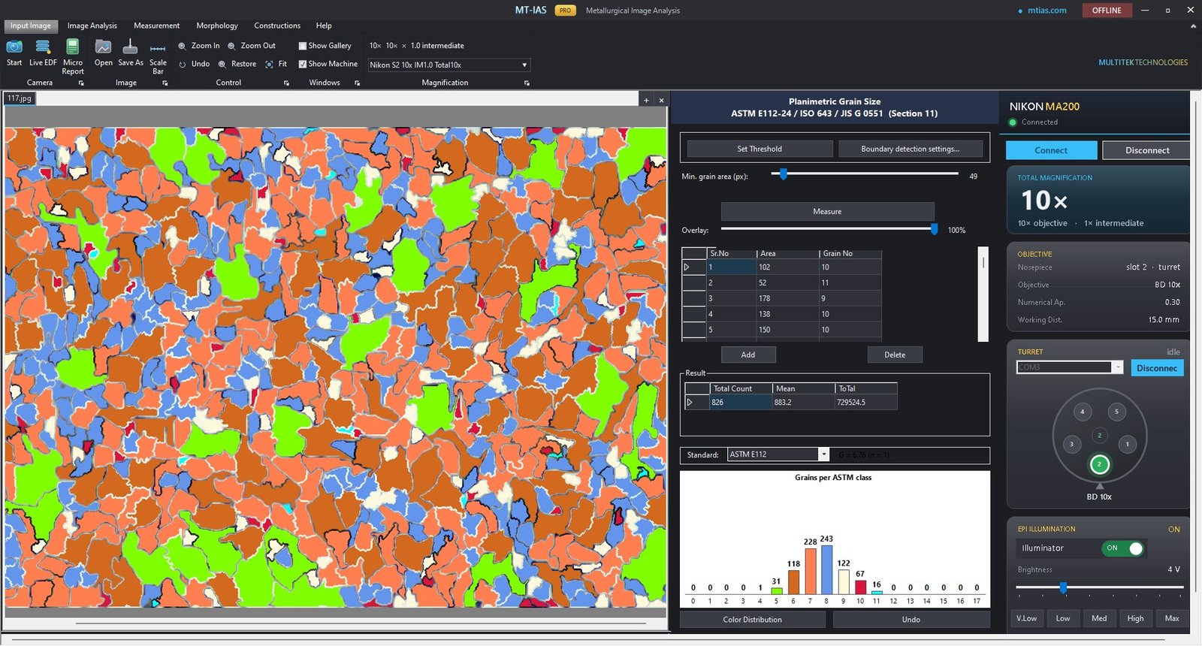Expand the result row arrow
The width and height of the screenshot is (1202, 646).
pyautogui.click(x=690, y=403)
